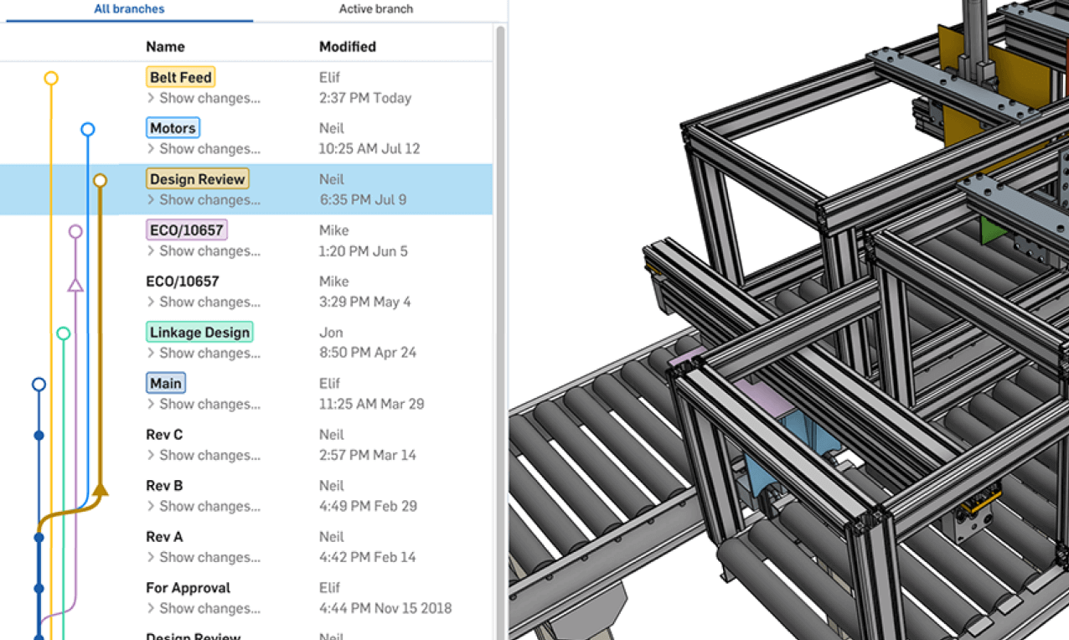The height and width of the screenshot is (640, 1069).
Task: Click the yellow Belt Feed branch node circle
Action: [x=51, y=77]
